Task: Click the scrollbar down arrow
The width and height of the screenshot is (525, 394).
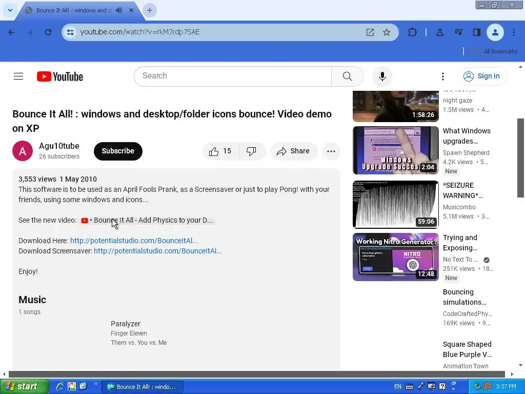Action: [521, 365]
